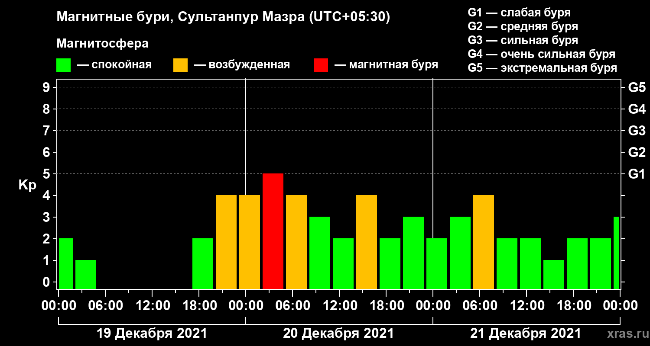
Task: Click the 'G2' label on the right axis
Action: (637, 152)
